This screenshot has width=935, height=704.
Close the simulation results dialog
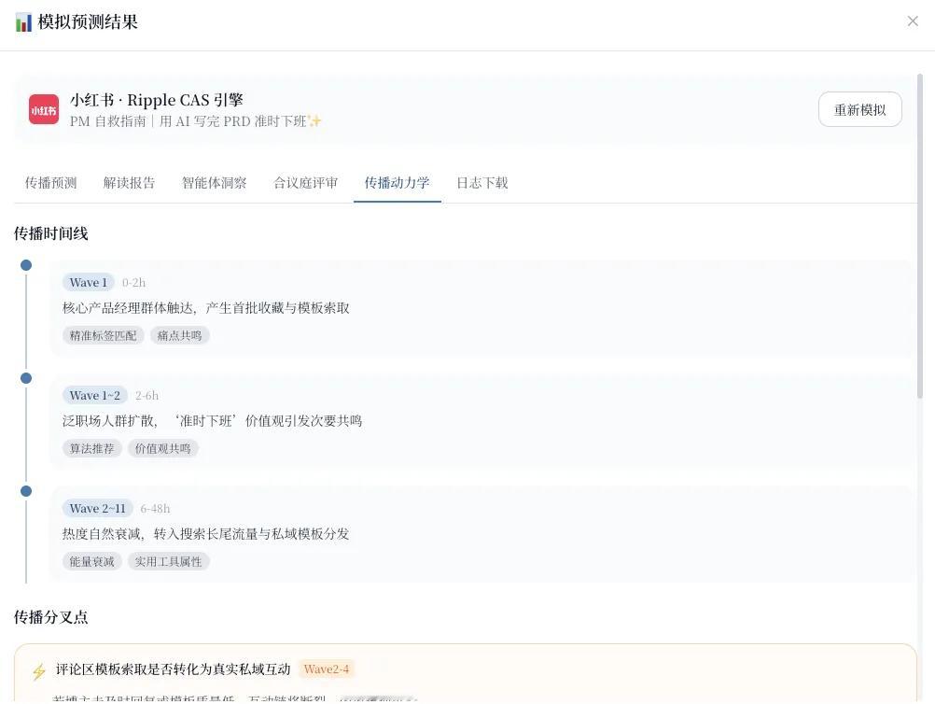[x=913, y=21]
